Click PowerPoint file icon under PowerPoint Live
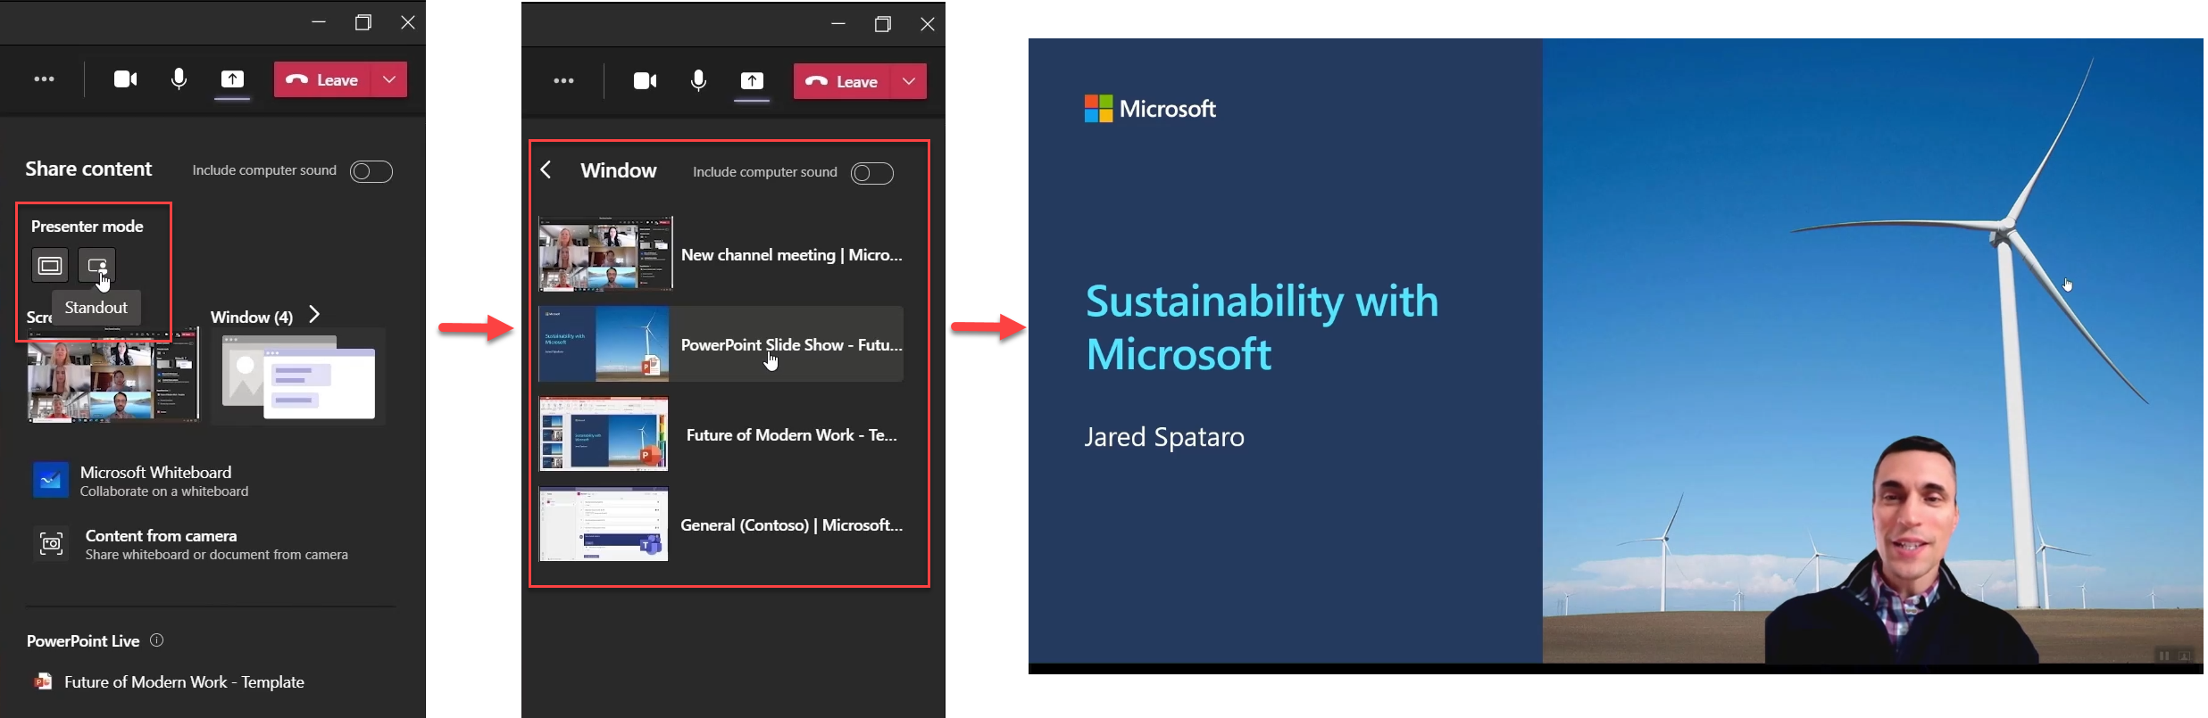Viewport: 2208px width, 718px height. click(x=43, y=682)
